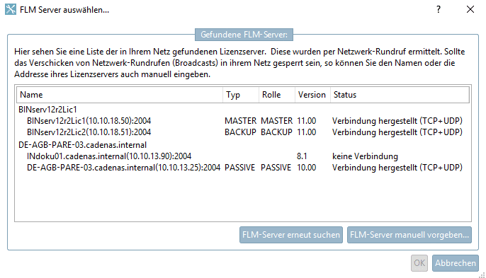
Task: Click version 10.00 cell
Action: 307,168
